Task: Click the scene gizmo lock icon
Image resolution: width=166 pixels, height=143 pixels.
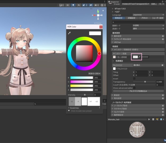Action: pyautogui.click(x=103, y=10)
